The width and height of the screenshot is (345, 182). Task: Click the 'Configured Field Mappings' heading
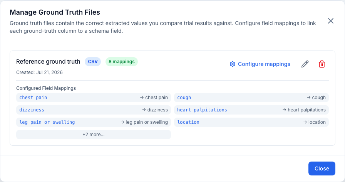(x=46, y=88)
